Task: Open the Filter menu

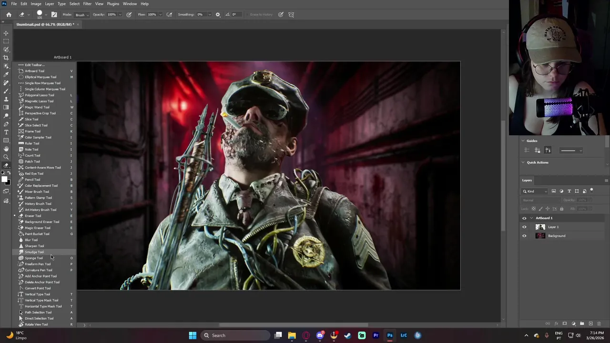Action: (87, 4)
